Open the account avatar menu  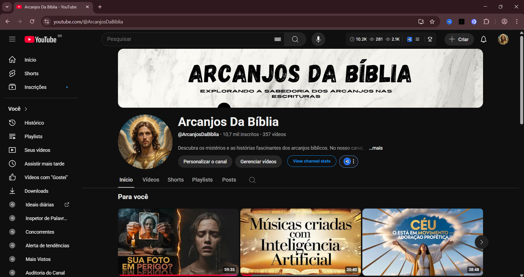coord(503,39)
